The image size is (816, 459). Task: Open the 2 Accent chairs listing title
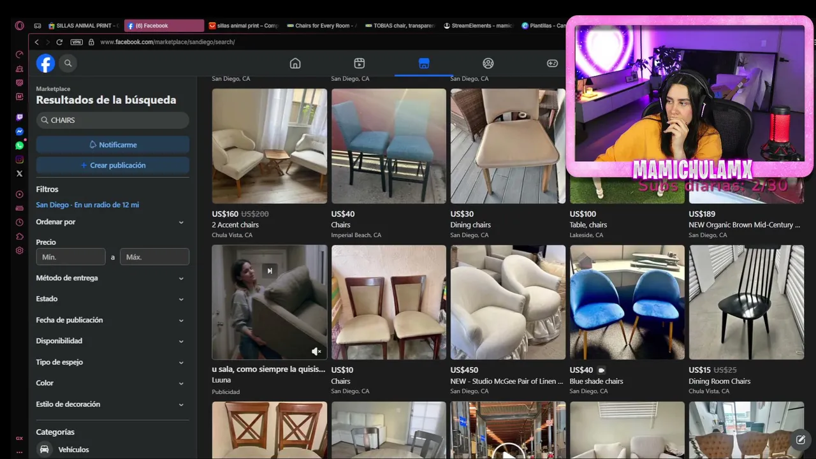[235, 224]
